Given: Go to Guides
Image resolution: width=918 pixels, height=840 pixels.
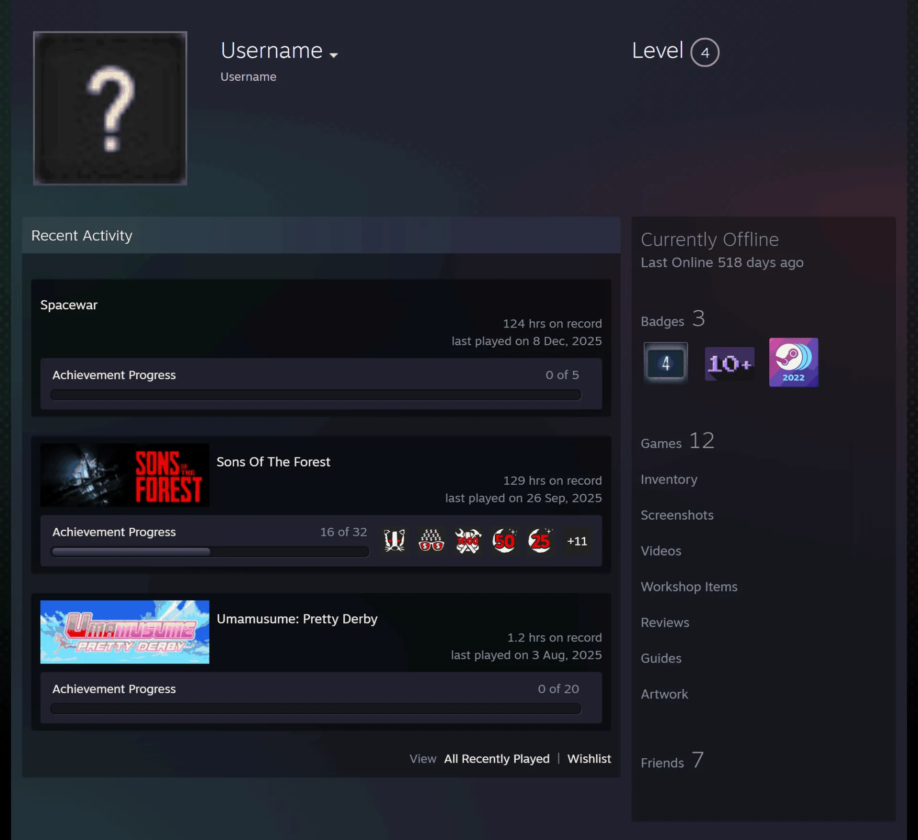Looking at the screenshot, I should [661, 658].
